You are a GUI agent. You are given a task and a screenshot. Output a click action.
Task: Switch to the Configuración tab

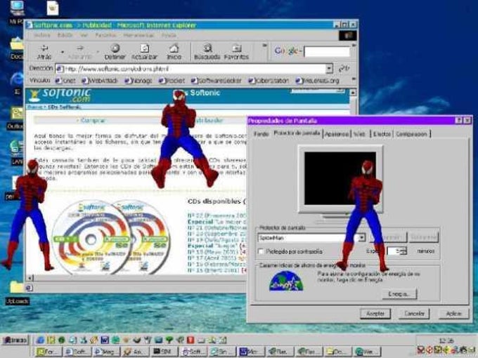(411, 134)
